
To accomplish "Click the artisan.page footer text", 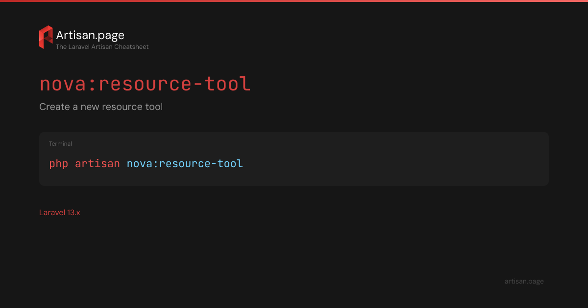I will pos(524,282).
